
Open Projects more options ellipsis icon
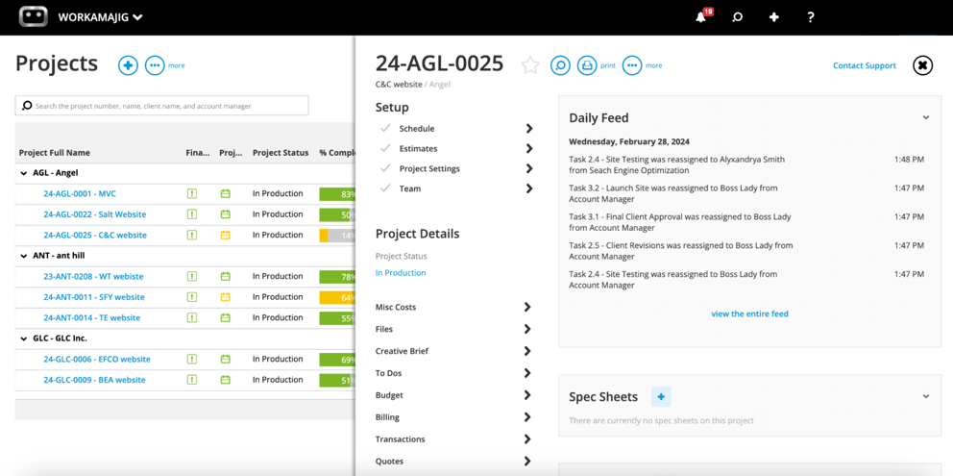point(155,65)
